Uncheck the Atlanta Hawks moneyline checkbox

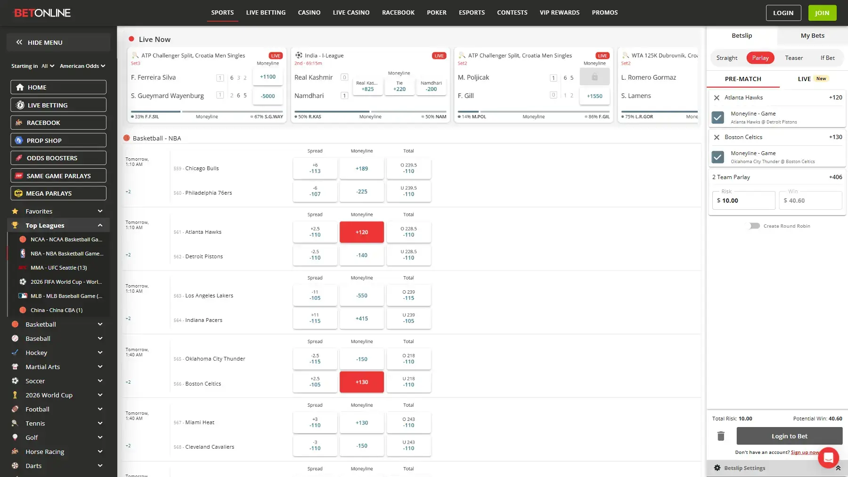tap(718, 117)
